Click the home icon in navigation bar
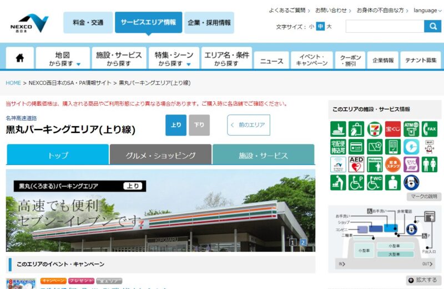The height and width of the screenshot is (289, 444). [20, 58]
